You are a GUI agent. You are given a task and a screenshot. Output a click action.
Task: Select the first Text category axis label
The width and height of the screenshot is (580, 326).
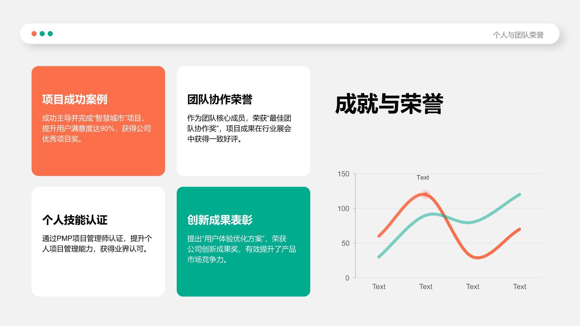pos(379,286)
